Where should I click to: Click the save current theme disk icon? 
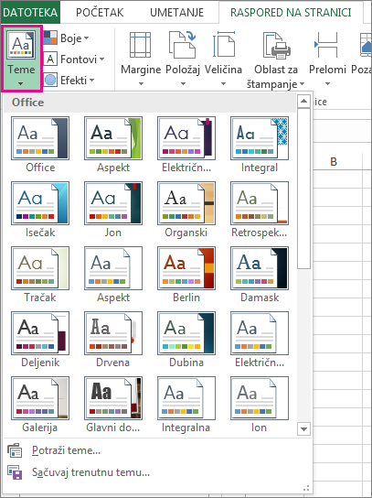(15, 472)
